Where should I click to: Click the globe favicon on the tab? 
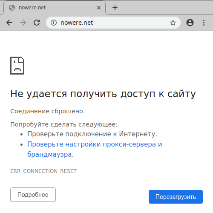pyautogui.click(x=12, y=8)
